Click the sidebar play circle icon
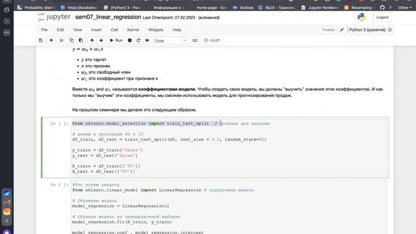416x234 pixels. pyautogui.click(x=7, y=21)
